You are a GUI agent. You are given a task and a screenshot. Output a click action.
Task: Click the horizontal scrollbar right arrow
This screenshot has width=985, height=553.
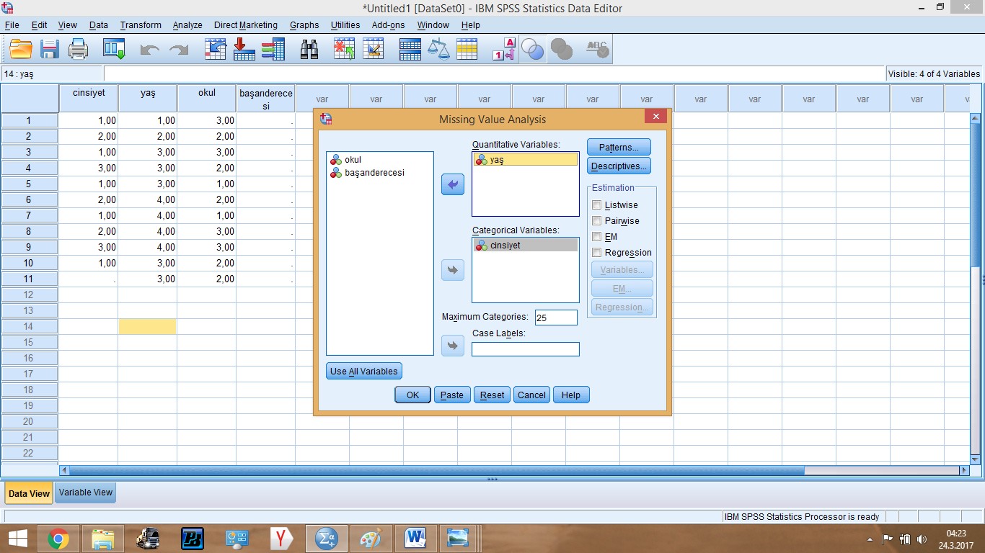tap(964, 470)
